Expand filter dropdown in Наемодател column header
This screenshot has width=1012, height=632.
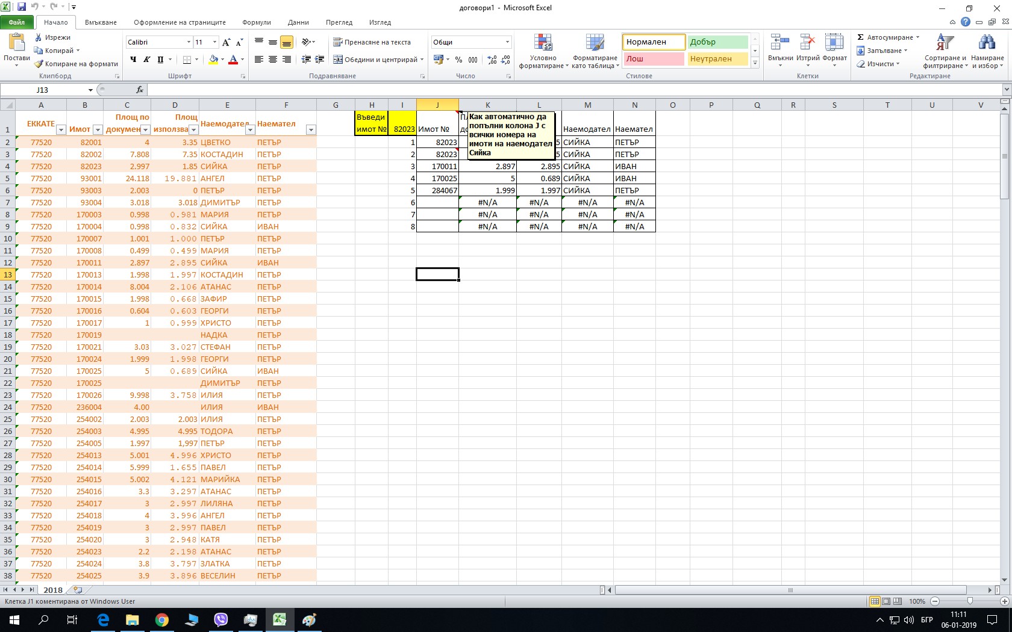click(249, 130)
